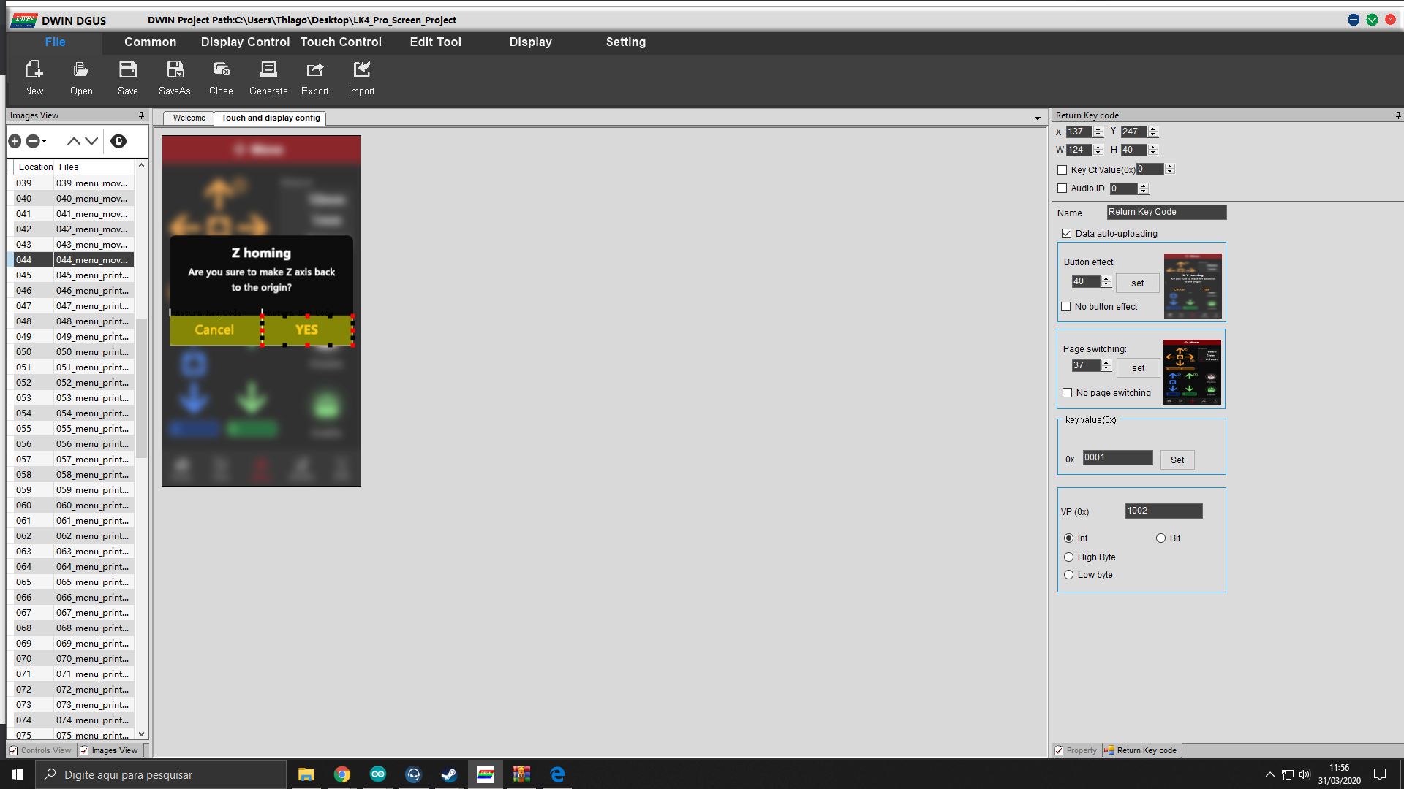The width and height of the screenshot is (1404, 789).
Task: Click the SaveAs toolbar icon
Action: (174, 70)
